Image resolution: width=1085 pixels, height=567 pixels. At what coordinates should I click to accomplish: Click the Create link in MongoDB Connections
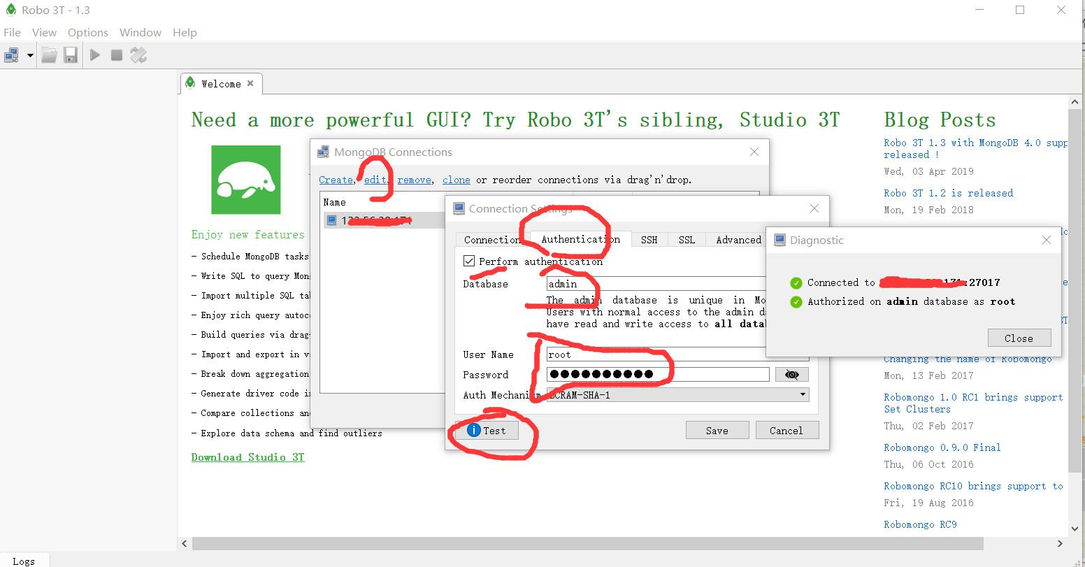[x=336, y=180]
